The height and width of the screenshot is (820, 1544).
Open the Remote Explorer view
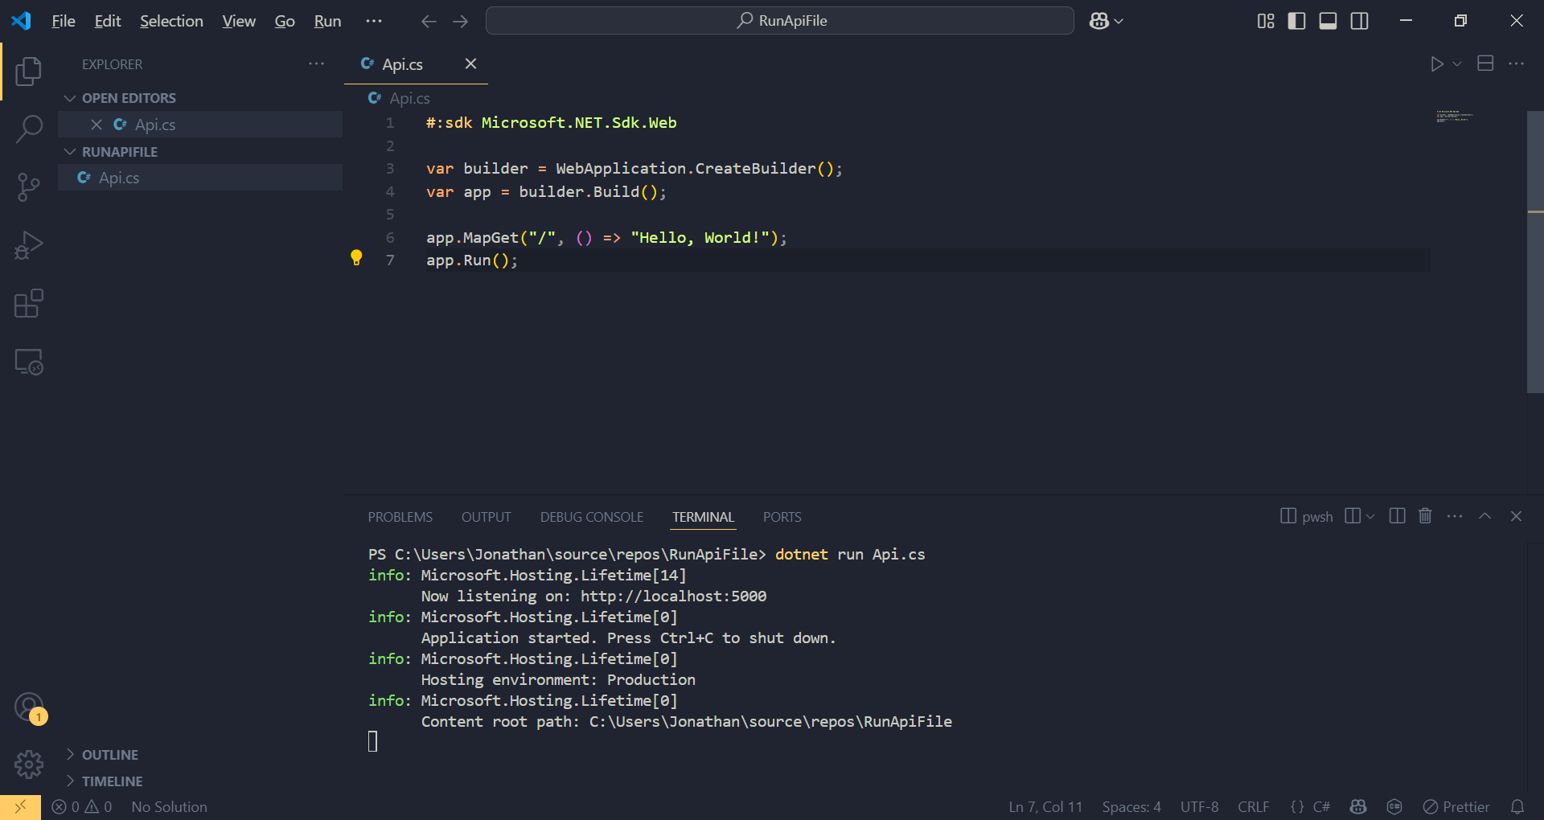point(29,362)
